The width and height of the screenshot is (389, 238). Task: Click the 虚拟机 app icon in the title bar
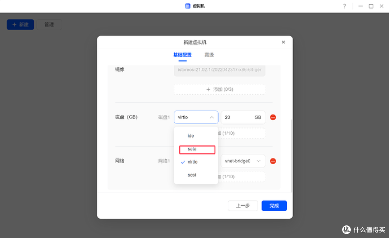[x=187, y=6]
